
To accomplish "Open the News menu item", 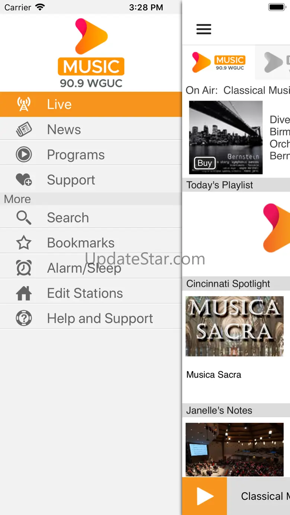I will tap(91, 130).
